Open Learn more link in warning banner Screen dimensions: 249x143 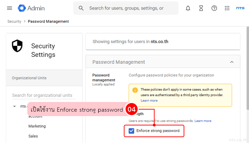tap(149, 101)
